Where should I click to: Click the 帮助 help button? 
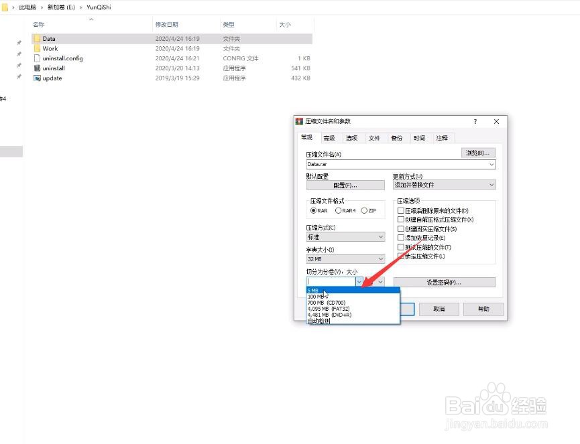[483, 309]
